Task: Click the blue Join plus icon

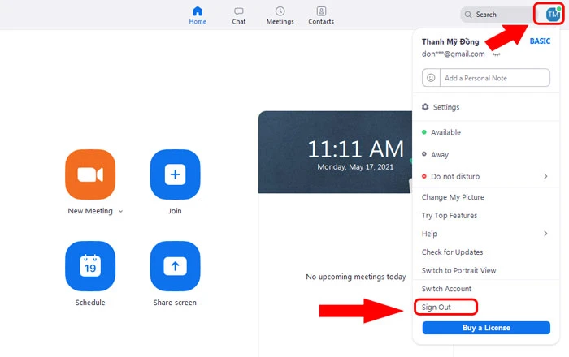Action: pos(175,174)
